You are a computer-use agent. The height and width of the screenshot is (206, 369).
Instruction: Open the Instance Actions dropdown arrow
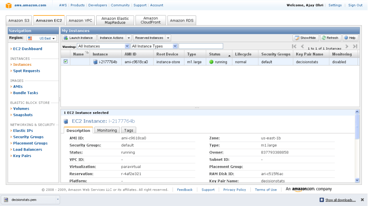click(x=129, y=38)
